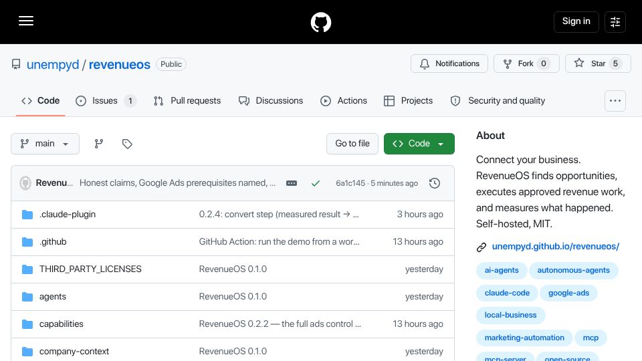Screen dimensions: 642x361
Task: Open 'RevenueOS 0.1.0' commit in agents row
Action: pyautogui.click(x=233, y=296)
